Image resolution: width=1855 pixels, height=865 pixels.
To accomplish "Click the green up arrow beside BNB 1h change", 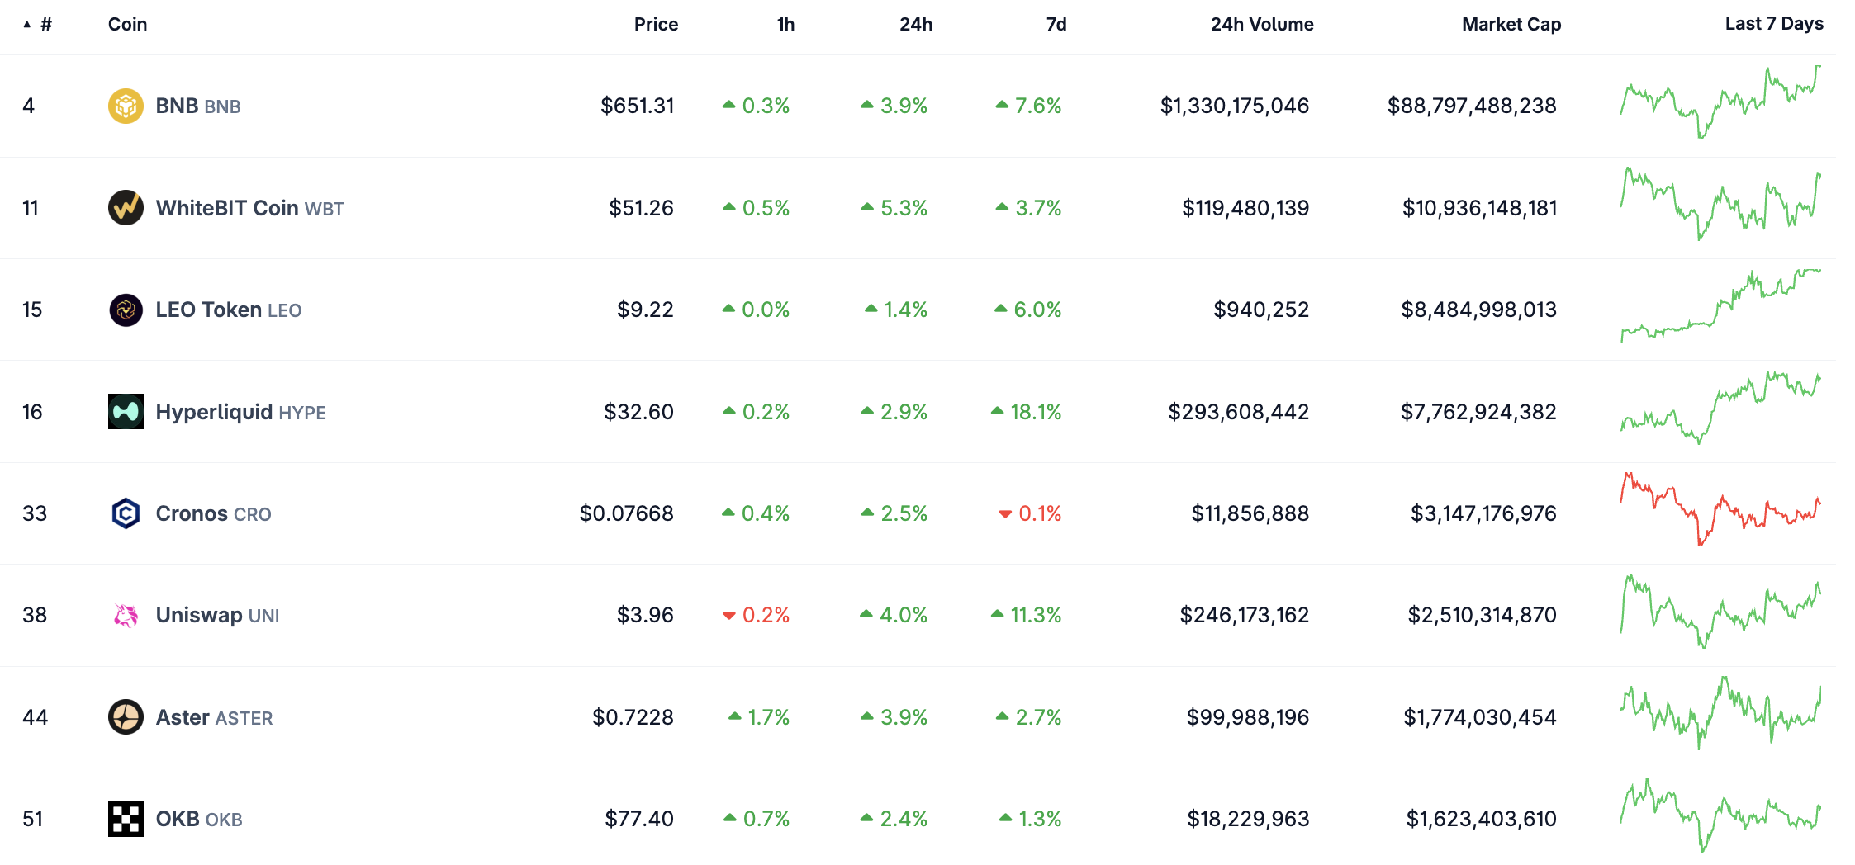I will point(730,106).
